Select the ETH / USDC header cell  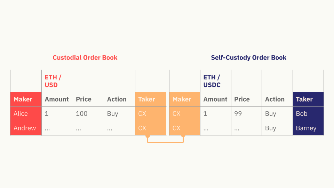click(x=215, y=81)
